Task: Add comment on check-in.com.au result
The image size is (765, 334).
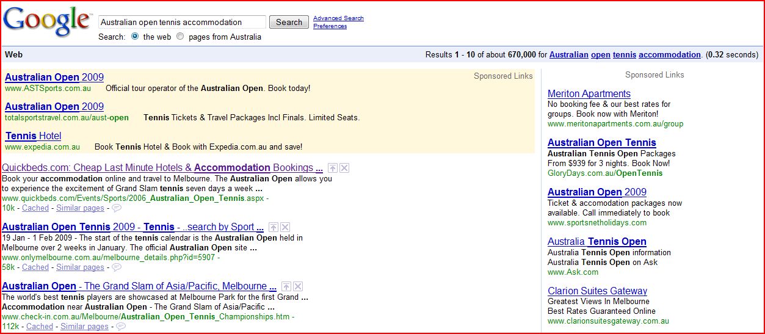Action: pyautogui.click(x=120, y=327)
